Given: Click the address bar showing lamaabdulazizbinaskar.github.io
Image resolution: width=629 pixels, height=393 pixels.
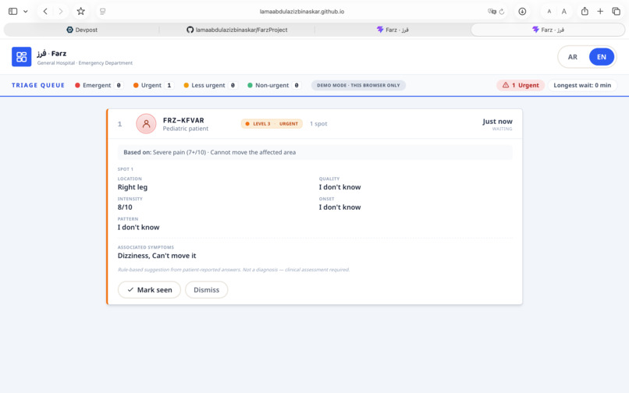Looking at the screenshot, I should 302,12.
